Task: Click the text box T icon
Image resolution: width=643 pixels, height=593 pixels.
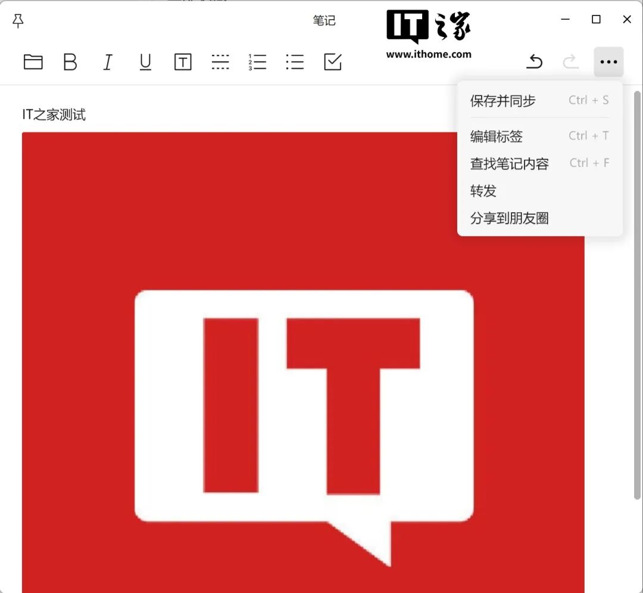Action: pos(183,62)
